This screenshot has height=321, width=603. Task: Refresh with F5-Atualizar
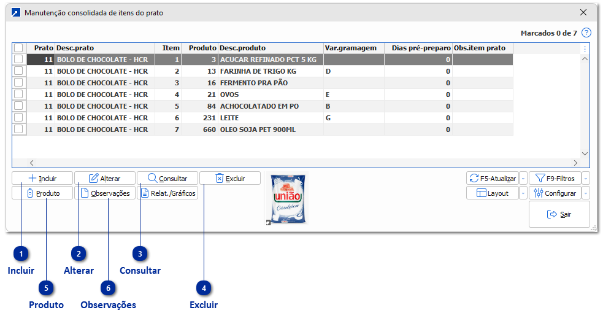tap(493, 178)
